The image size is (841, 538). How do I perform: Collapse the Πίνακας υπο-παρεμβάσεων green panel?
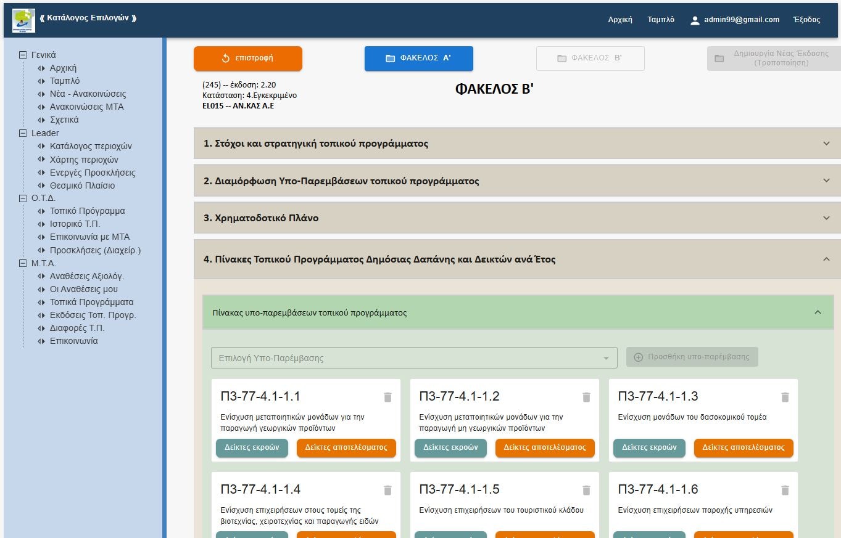pyautogui.click(x=818, y=312)
